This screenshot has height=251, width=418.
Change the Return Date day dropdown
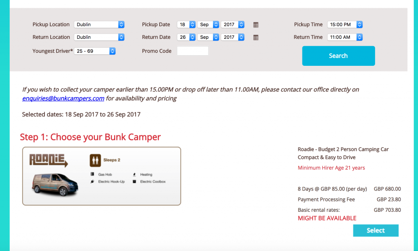[186, 37]
